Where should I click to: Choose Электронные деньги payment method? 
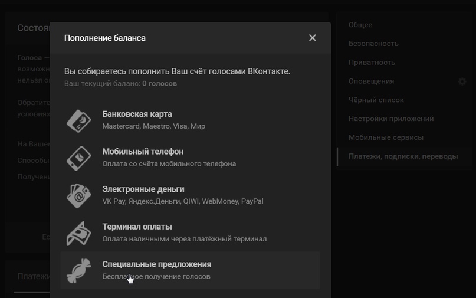[x=190, y=195]
